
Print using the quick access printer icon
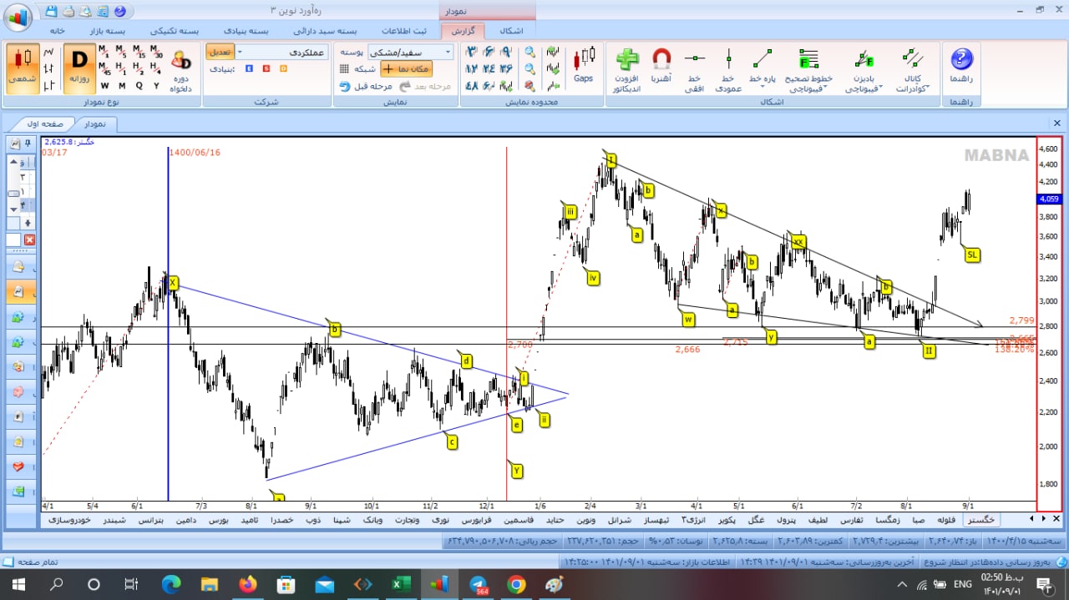68,12
